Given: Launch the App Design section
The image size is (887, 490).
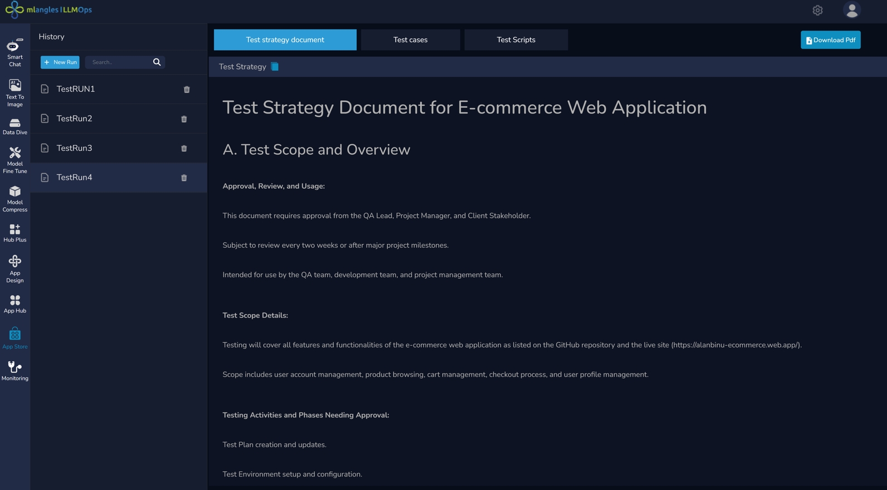Looking at the screenshot, I should coord(15,268).
